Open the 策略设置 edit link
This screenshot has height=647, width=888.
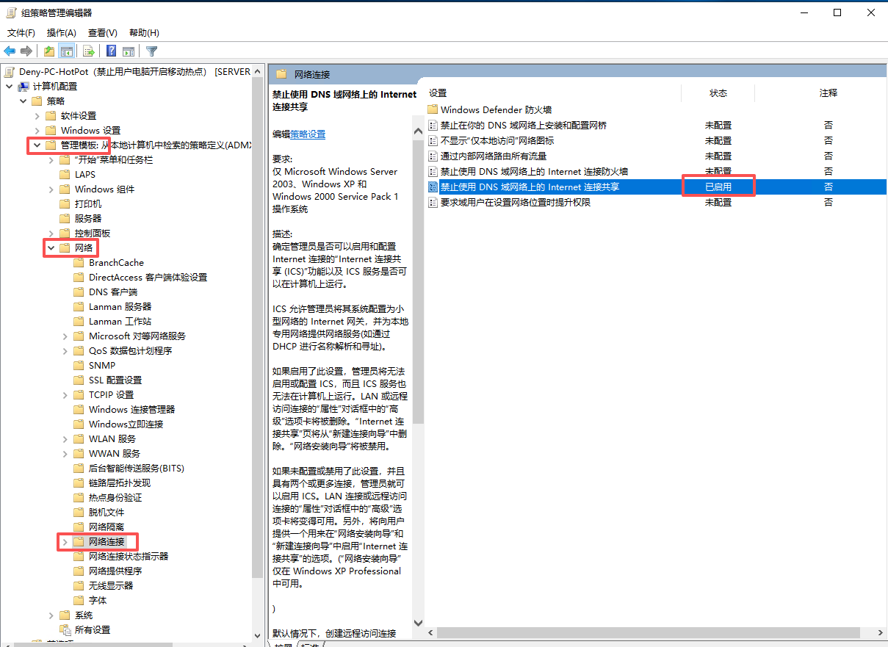[x=308, y=134]
